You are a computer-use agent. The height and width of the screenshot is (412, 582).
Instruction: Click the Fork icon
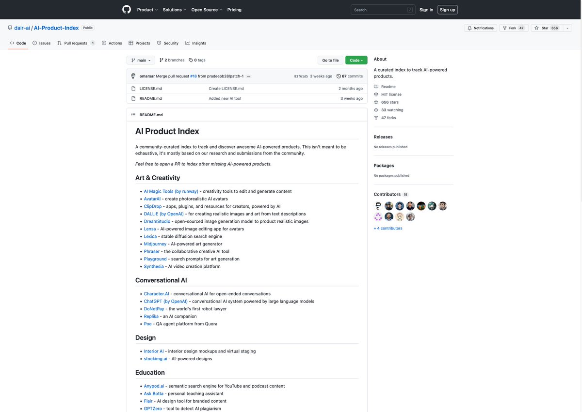tap(505, 28)
